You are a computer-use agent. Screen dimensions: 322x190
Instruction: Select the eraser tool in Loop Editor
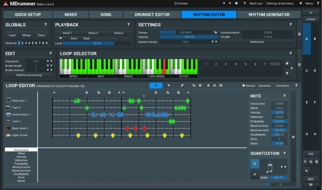tap(182, 85)
